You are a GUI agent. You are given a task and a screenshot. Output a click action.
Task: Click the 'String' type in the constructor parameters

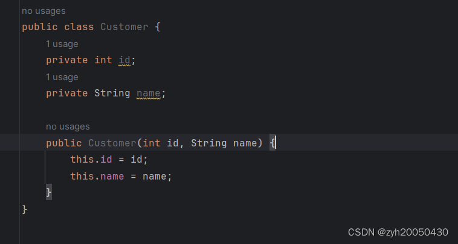click(209, 143)
